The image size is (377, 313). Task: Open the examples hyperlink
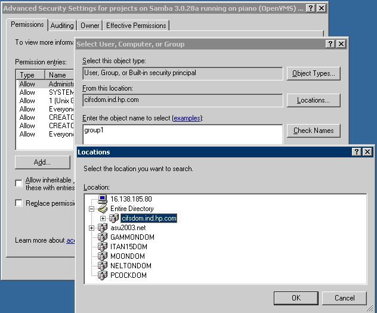187,119
